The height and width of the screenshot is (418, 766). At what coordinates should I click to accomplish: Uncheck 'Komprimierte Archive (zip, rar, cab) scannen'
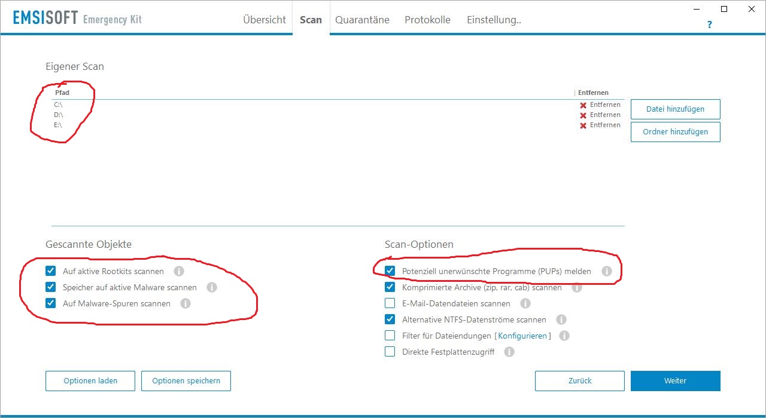[390, 287]
